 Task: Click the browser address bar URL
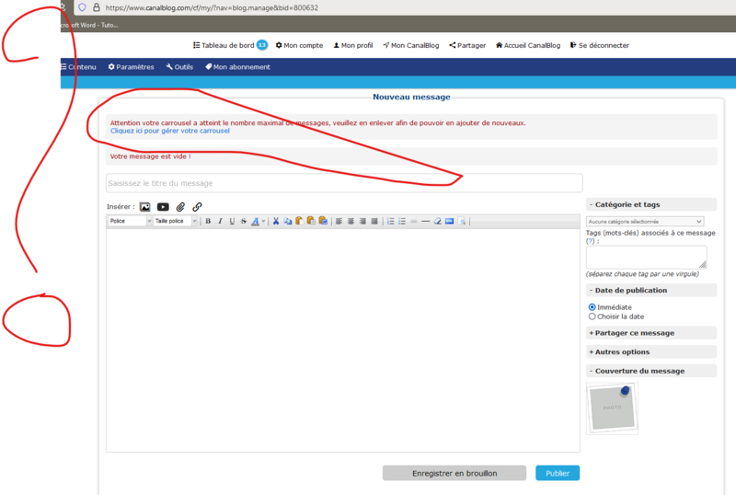click(212, 8)
